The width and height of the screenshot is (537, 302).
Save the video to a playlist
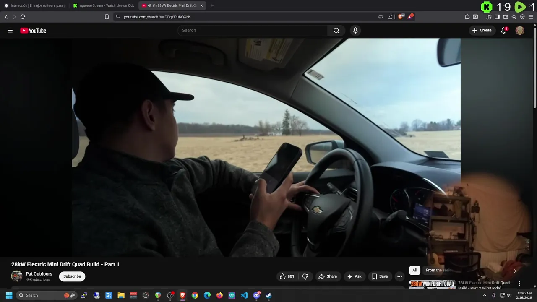(380, 276)
